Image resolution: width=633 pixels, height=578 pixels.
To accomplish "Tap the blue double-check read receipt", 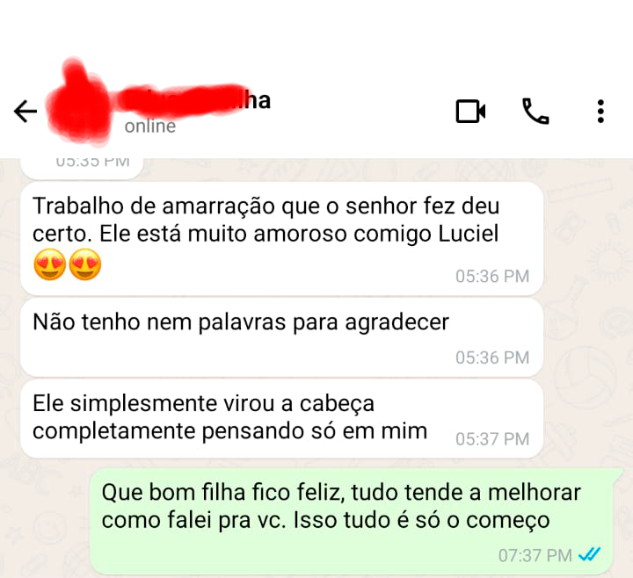I will [x=589, y=555].
